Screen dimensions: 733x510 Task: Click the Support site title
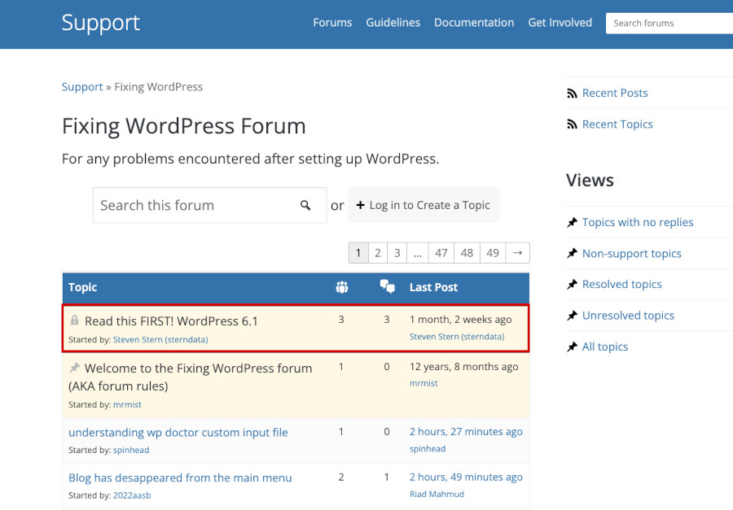tap(100, 23)
